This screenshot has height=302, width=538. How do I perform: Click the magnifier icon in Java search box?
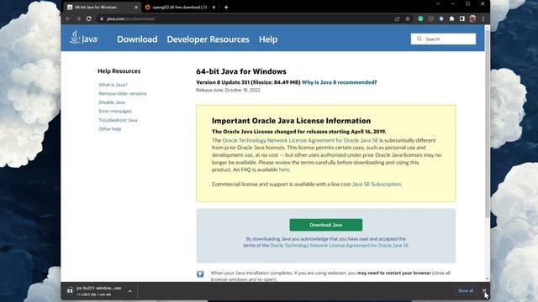click(419, 39)
